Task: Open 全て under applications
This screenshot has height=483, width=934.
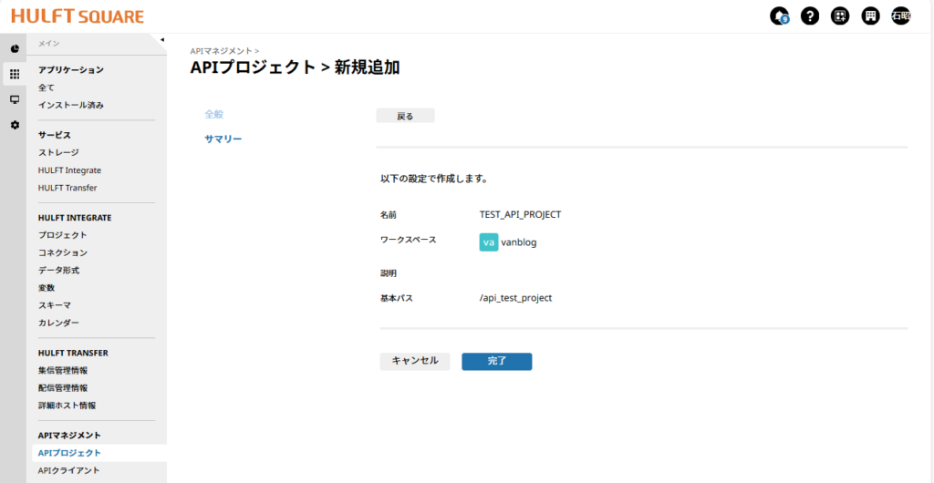Action: (47, 87)
